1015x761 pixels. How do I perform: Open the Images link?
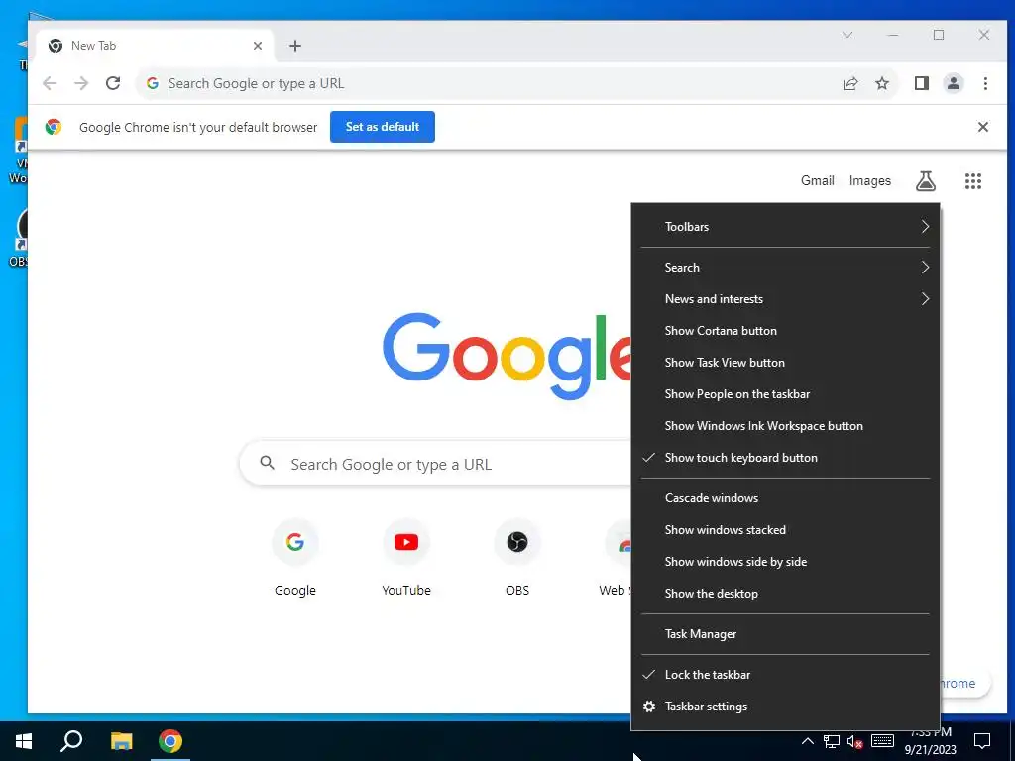click(x=870, y=181)
